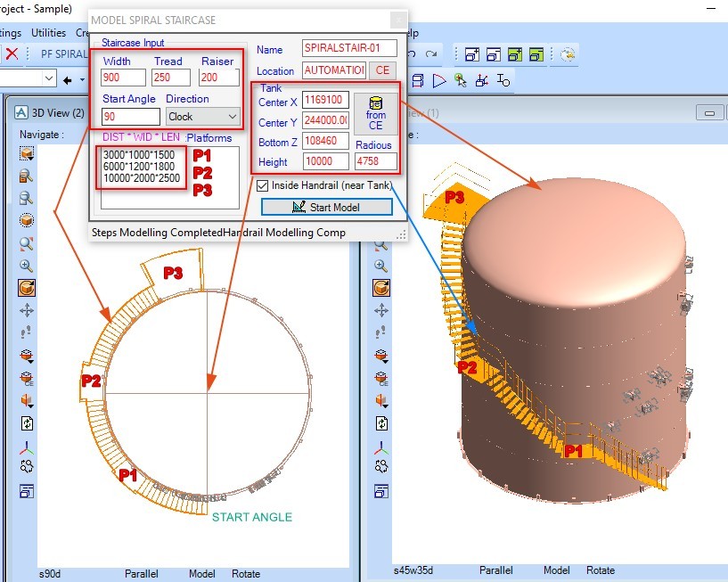
Task: Click the Name field showing SPIRALSTAIR-01
Action: click(x=349, y=48)
